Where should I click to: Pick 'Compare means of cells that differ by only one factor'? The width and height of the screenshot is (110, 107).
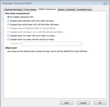pyautogui.click(x=8, y=28)
